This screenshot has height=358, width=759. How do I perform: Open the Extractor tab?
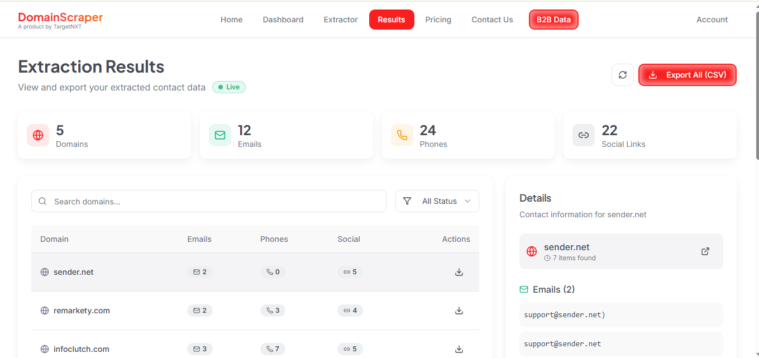click(x=340, y=19)
